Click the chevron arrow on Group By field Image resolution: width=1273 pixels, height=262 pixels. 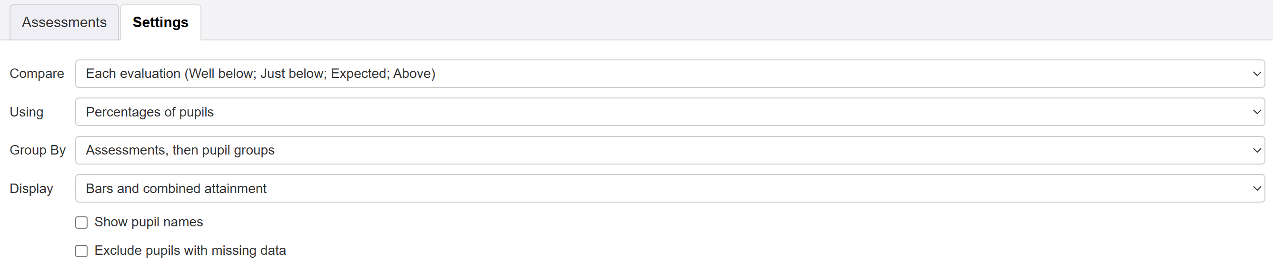pos(1257,150)
